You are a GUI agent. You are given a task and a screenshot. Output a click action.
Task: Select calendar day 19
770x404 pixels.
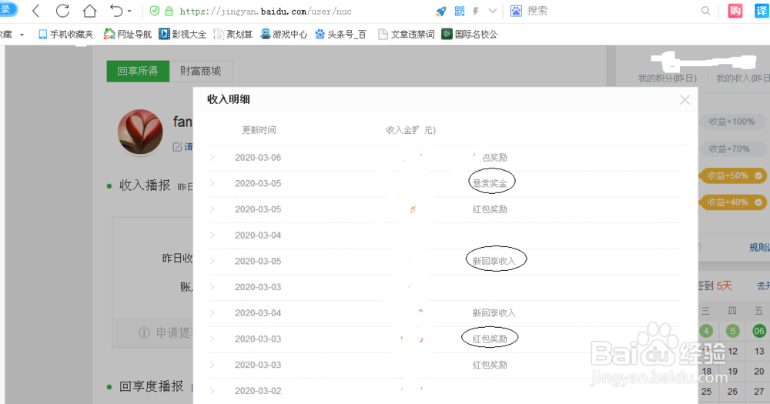click(x=733, y=372)
